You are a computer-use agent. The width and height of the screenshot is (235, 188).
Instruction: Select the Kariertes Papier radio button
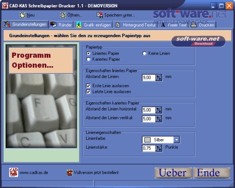coord(89,59)
